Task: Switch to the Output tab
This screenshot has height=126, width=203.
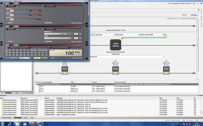Action: click(25, 118)
